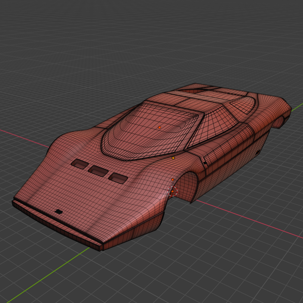303x303 pixels.
Task: Click the black door handle mark
Action: pyautogui.click(x=205, y=163)
